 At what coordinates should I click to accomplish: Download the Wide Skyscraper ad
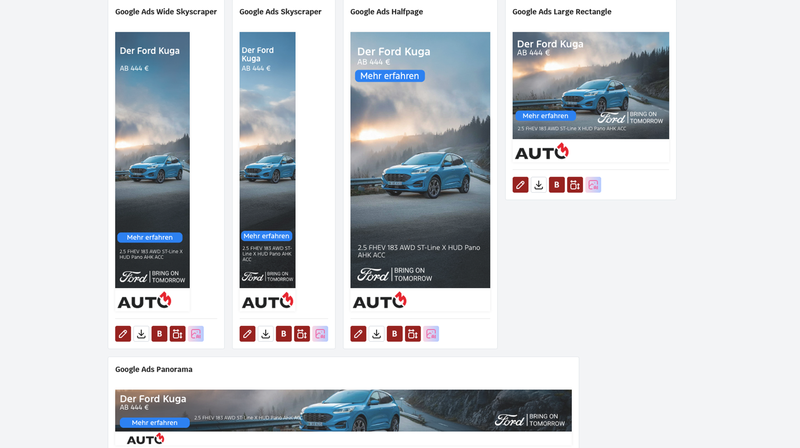(141, 334)
